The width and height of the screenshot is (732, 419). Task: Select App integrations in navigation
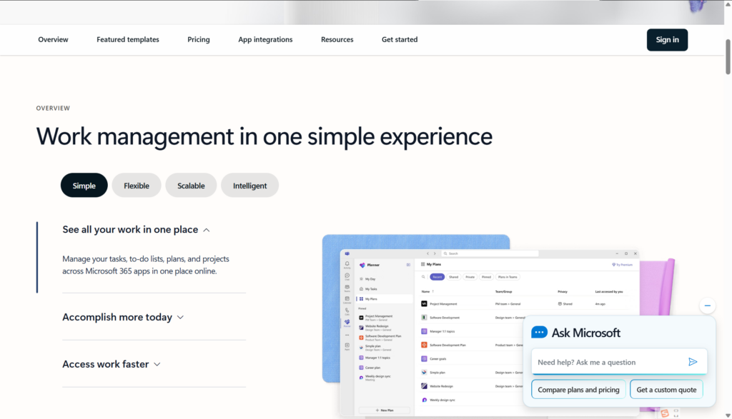point(265,40)
